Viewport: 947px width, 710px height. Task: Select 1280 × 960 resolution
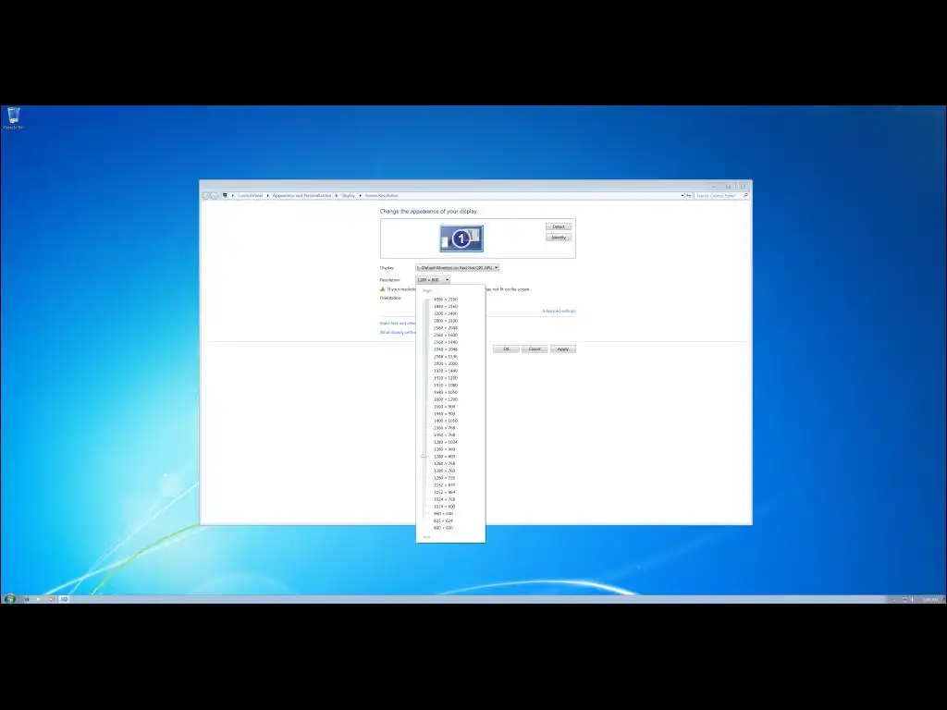(445, 450)
